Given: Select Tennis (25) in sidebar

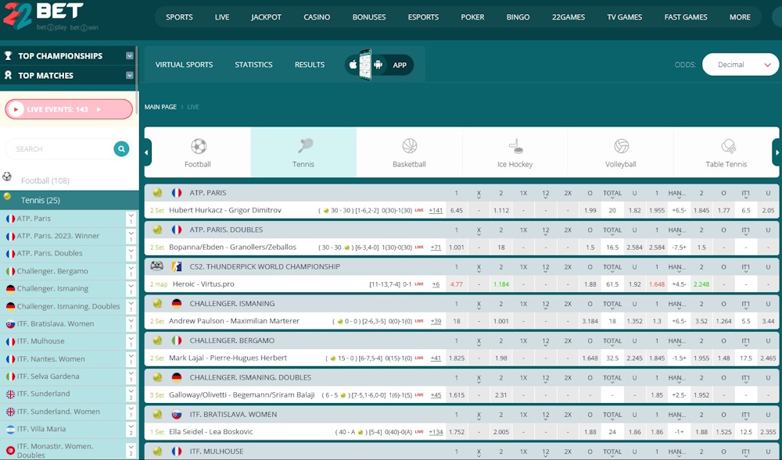Looking at the screenshot, I should click(70, 200).
